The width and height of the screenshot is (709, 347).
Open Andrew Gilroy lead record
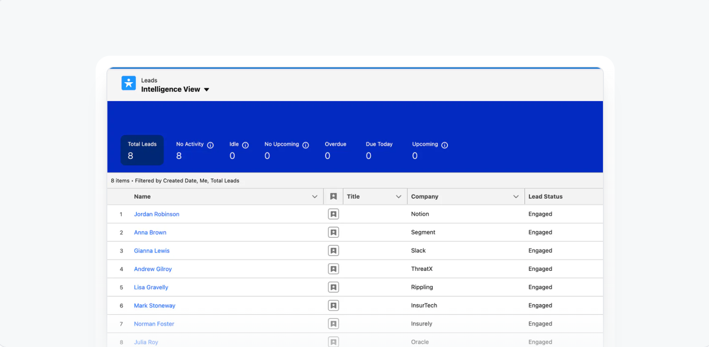153,269
